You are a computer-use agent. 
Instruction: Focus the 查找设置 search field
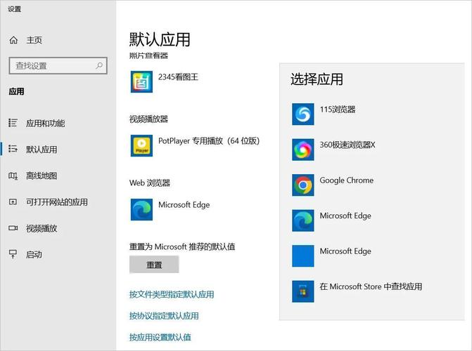[x=58, y=65]
